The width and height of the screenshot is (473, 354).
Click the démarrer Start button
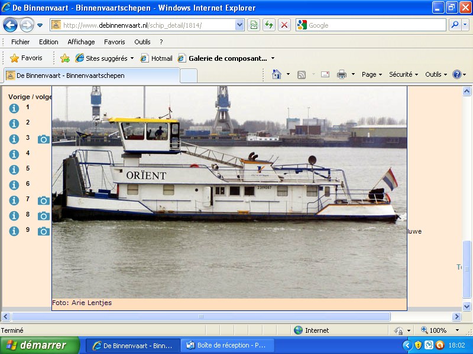(39, 345)
